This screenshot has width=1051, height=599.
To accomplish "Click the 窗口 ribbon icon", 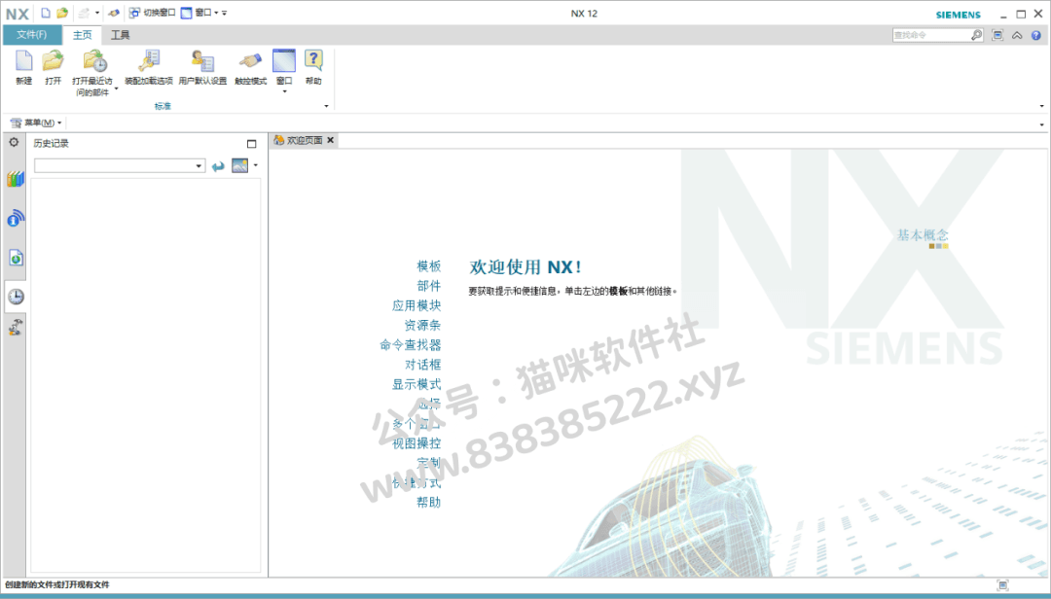I will click(284, 62).
